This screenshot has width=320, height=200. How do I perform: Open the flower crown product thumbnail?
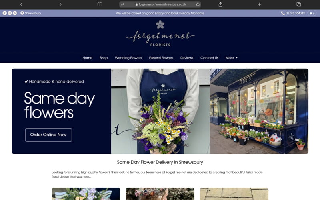pos(160,194)
